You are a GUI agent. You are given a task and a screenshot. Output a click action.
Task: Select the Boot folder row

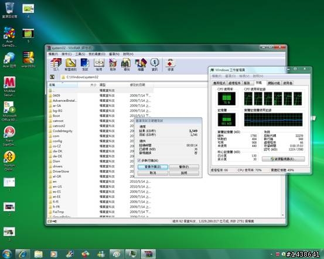pos(100,116)
